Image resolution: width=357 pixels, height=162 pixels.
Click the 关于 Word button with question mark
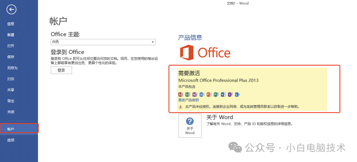pyautogui.click(x=190, y=126)
